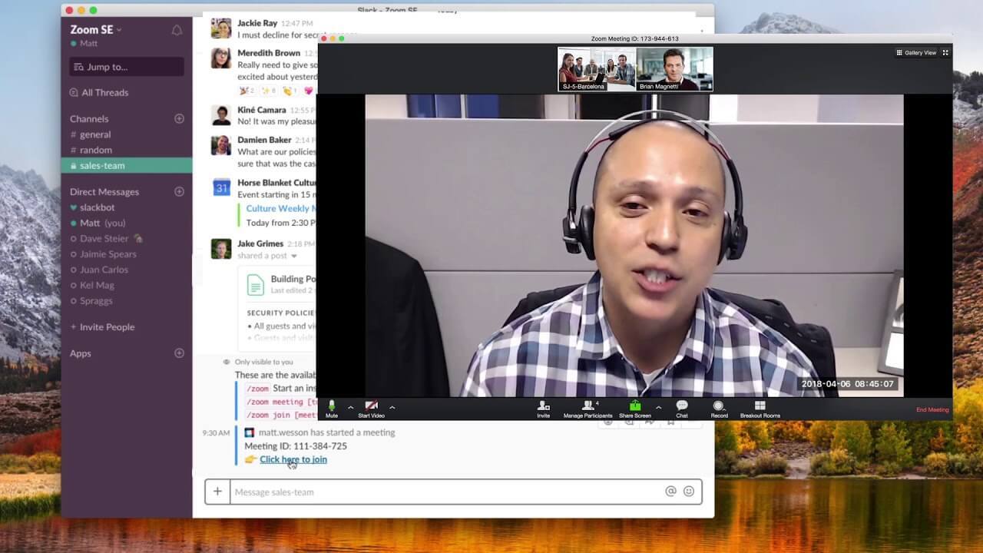Image resolution: width=983 pixels, height=553 pixels.
Task: Click Kiné Camara's avatar
Action: click(x=221, y=115)
